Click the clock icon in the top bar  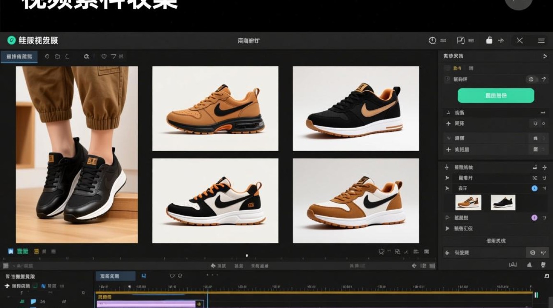(432, 40)
